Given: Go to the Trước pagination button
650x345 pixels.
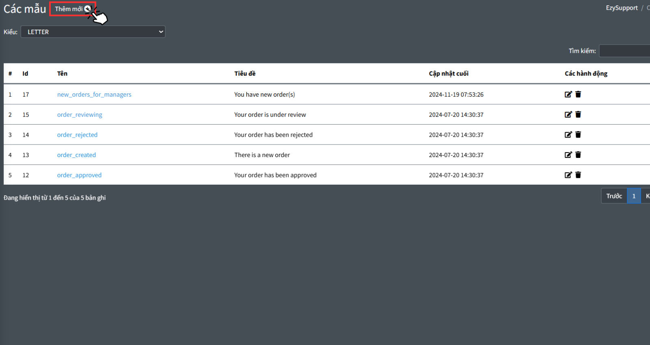Looking at the screenshot, I should (x=614, y=196).
